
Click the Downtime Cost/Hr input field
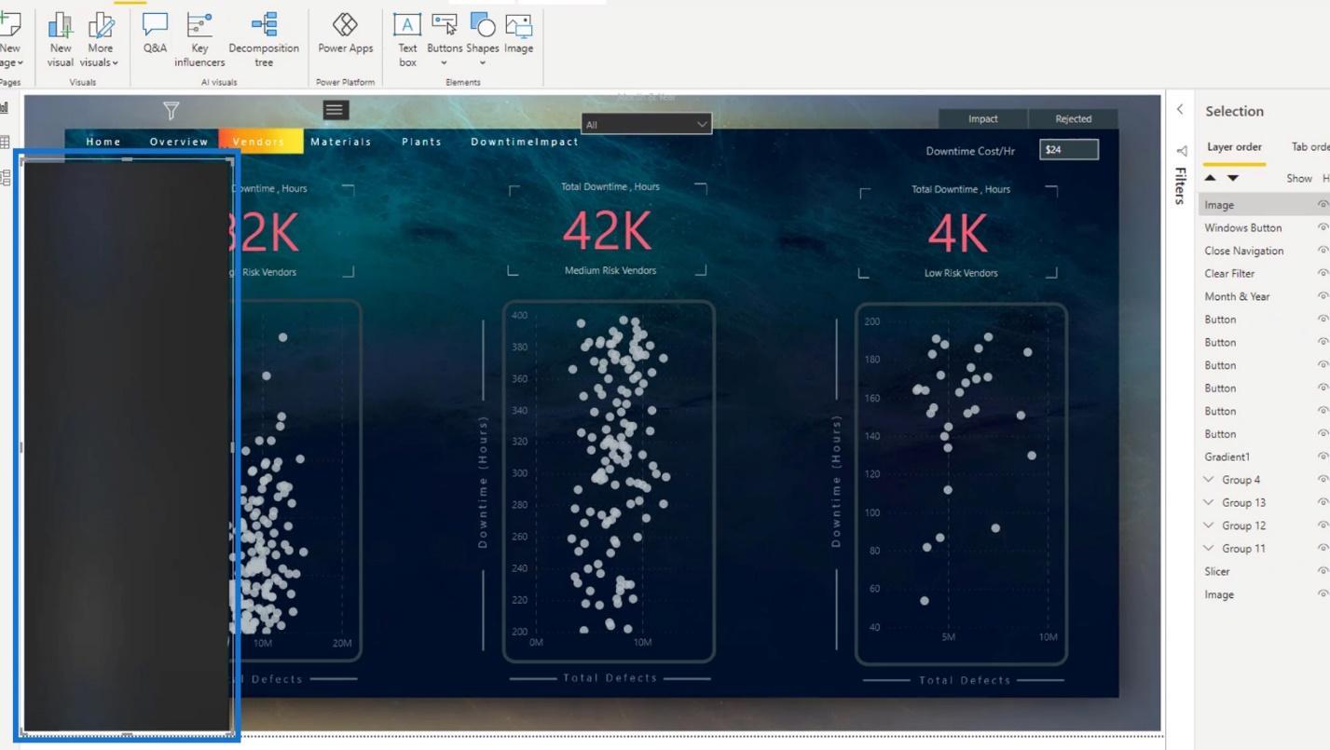[x=1069, y=150]
